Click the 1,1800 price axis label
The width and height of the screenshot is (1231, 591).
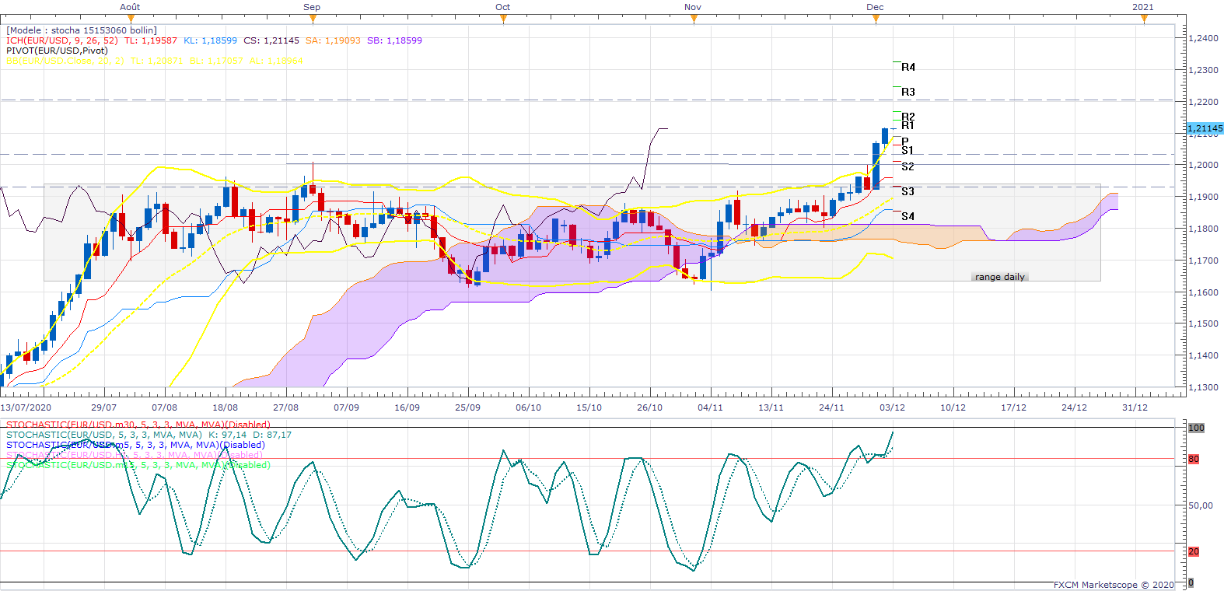(x=1204, y=229)
